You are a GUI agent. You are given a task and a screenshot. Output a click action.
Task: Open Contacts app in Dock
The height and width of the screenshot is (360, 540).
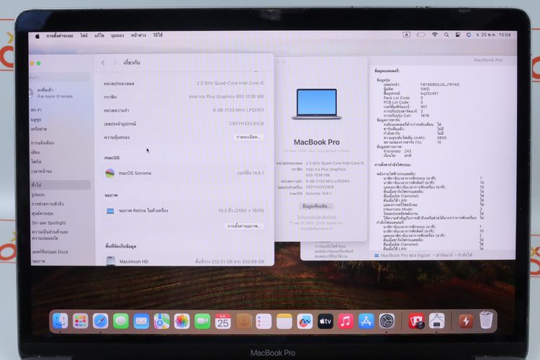pos(243,321)
